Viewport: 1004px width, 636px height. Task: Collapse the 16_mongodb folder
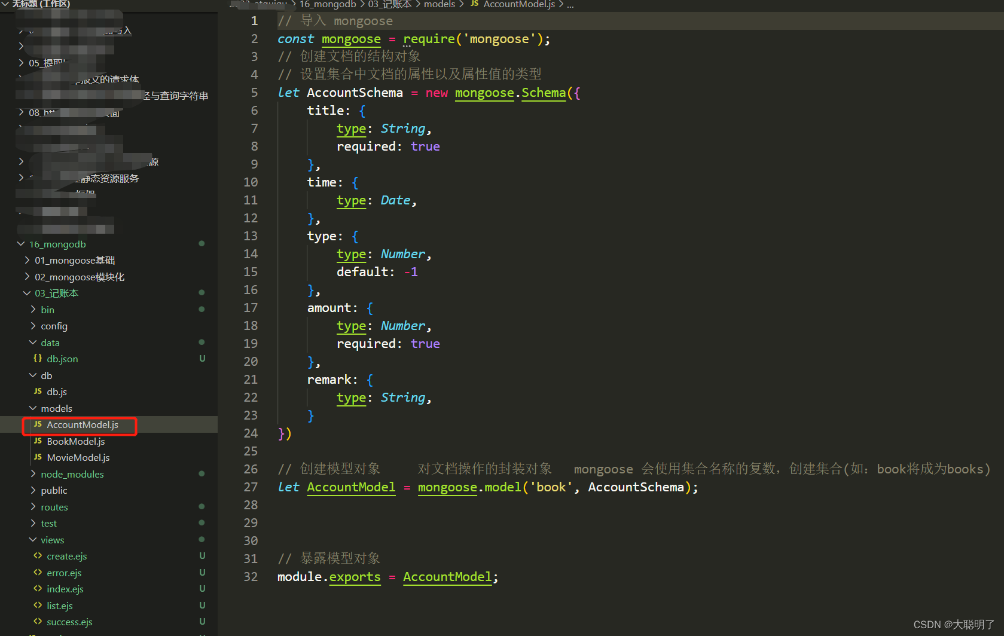(x=21, y=244)
